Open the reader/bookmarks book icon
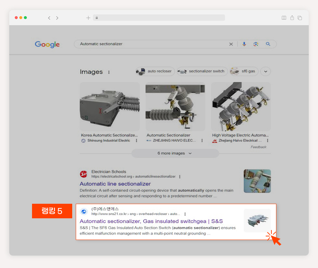This screenshot has height=268, width=318. click(284, 18)
